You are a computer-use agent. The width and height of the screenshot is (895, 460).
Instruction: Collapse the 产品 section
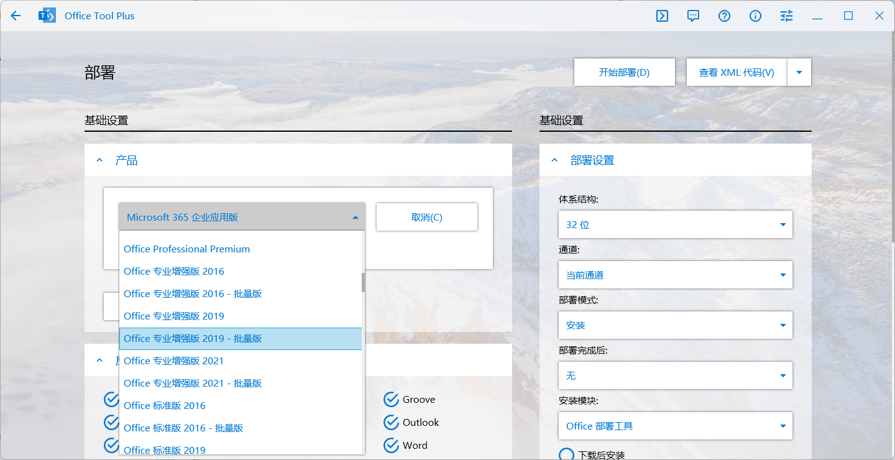click(100, 160)
